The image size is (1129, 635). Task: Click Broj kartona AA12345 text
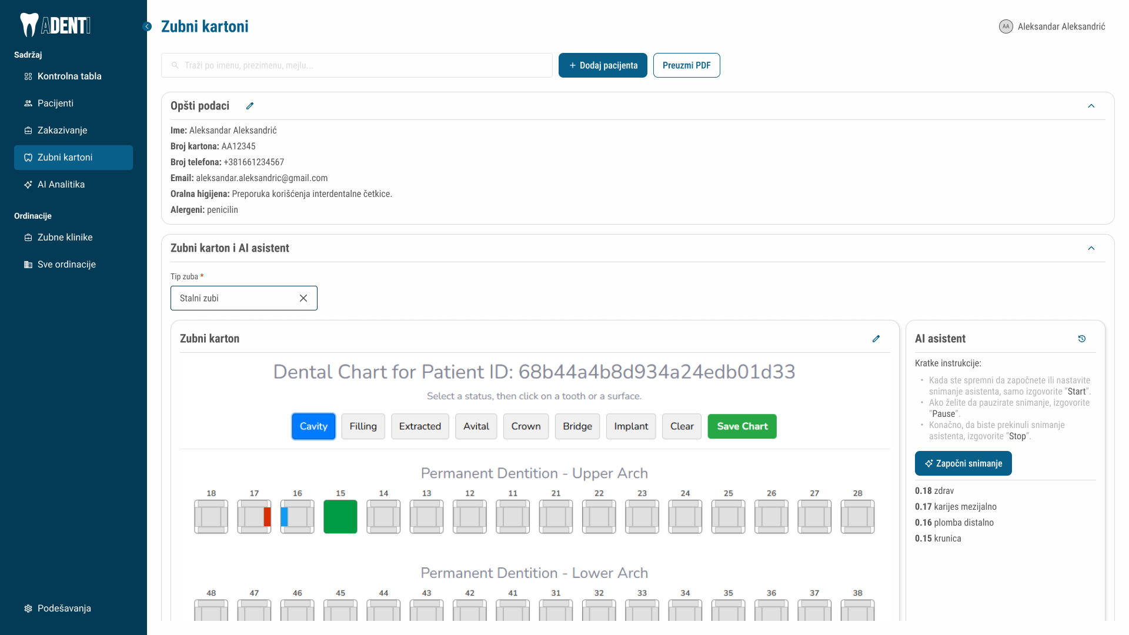click(x=213, y=146)
